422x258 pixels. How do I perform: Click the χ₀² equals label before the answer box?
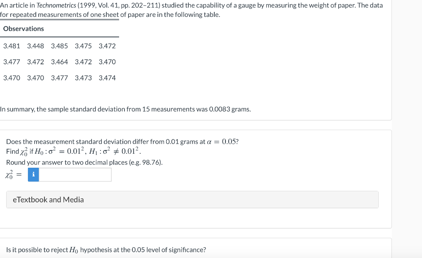coord(12,175)
